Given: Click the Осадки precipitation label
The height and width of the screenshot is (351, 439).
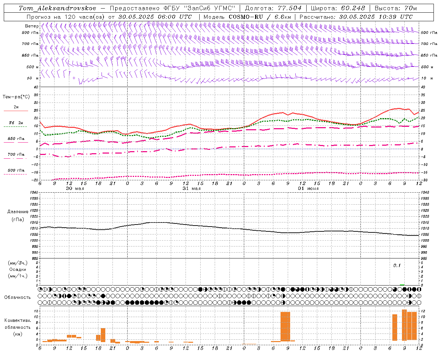Looking at the screenshot, I should pyautogui.click(x=17, y=269).
